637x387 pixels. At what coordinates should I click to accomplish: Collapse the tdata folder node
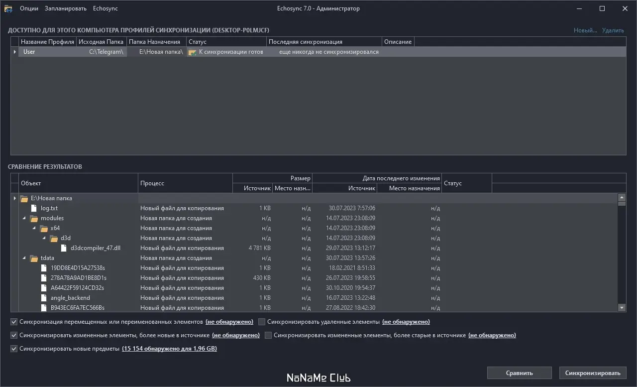point(24,258)
